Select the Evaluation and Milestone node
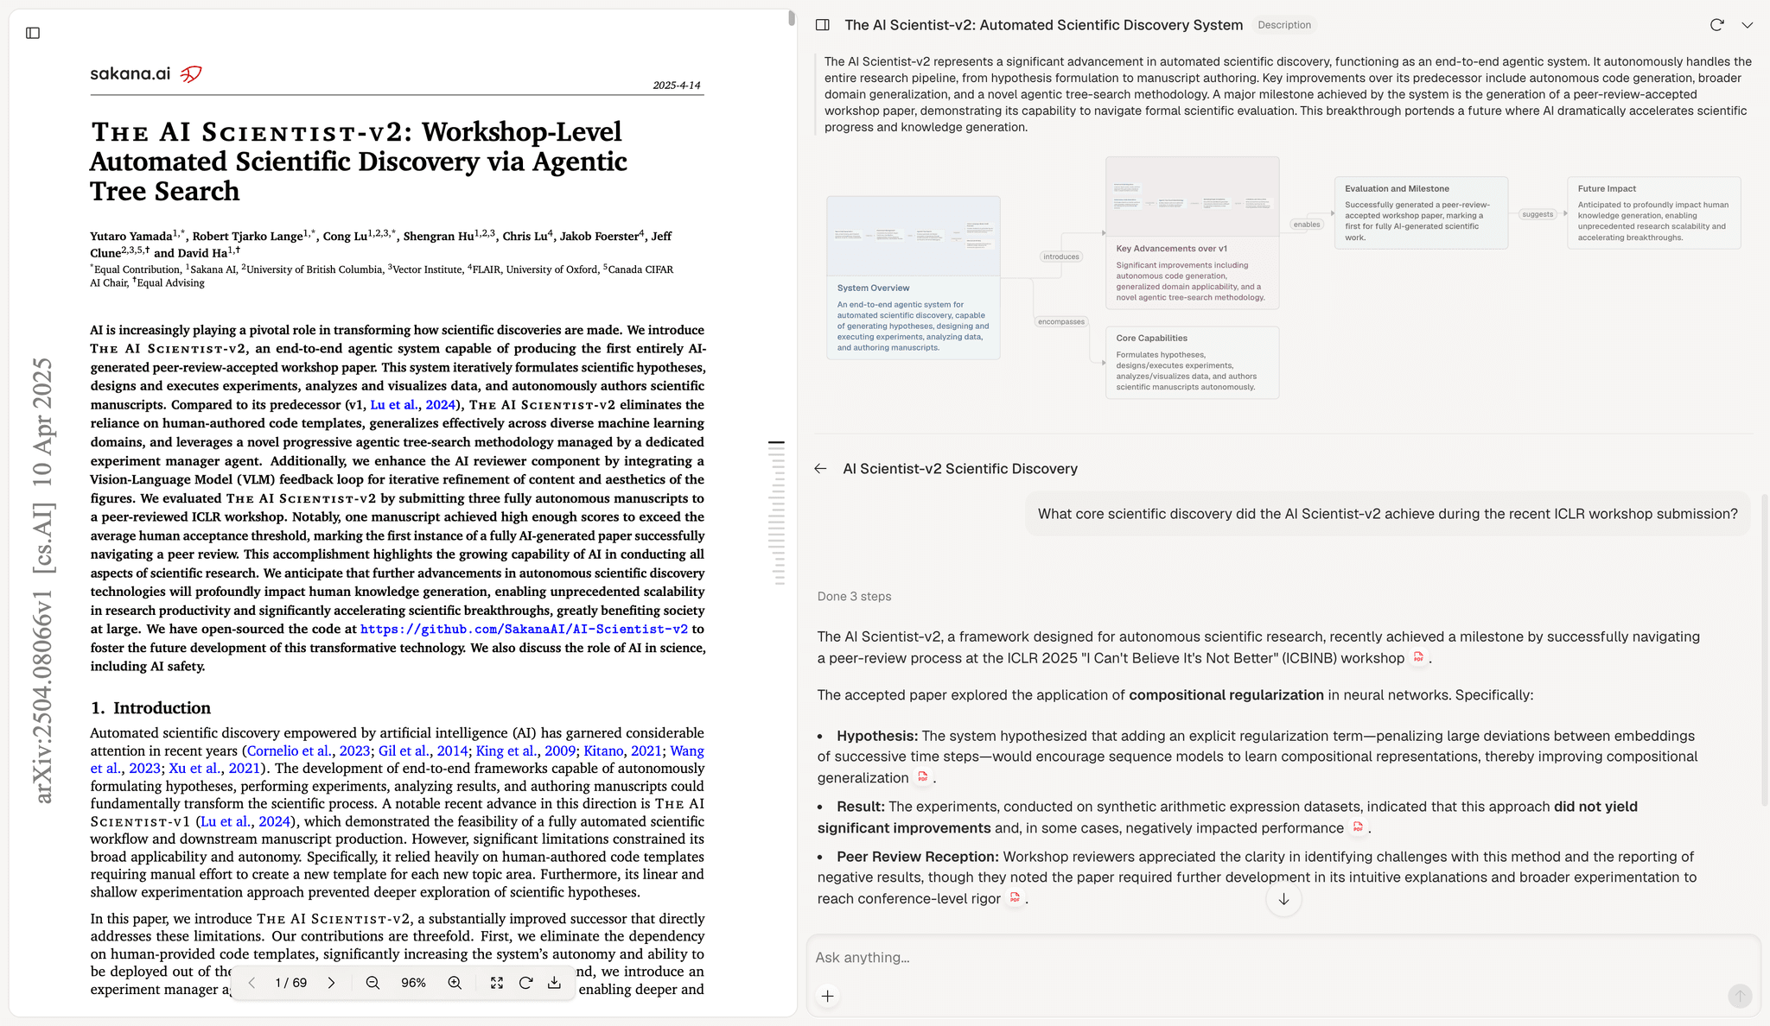 (1421, 212)
